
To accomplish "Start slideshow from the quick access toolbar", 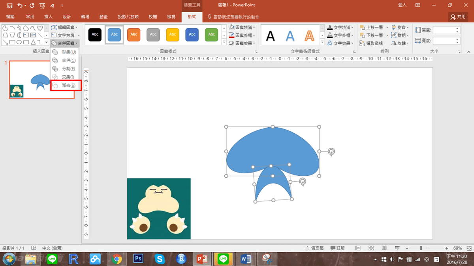I will [x=42, y=6].
